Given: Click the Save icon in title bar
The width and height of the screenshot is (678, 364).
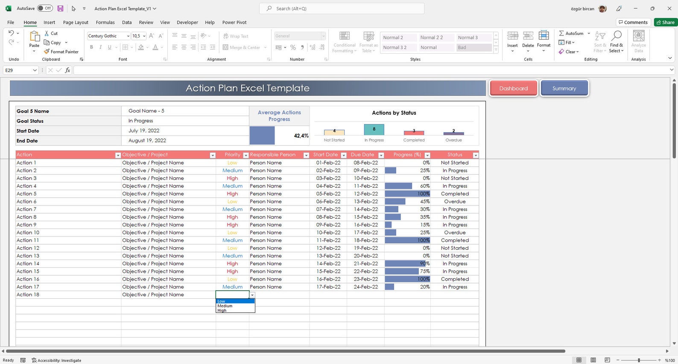Looking at the screenshot, I should coord(60,9).
